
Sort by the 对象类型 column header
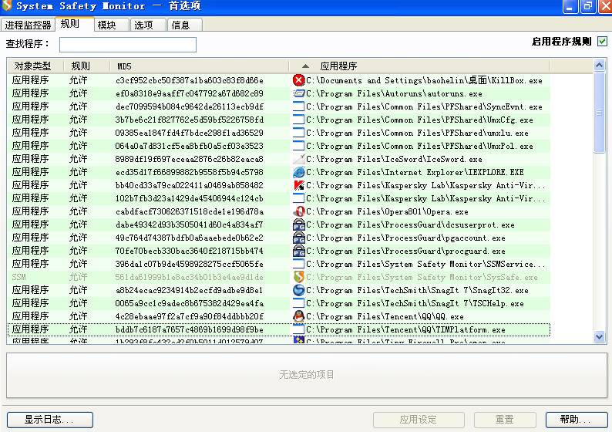click(35, 66)
